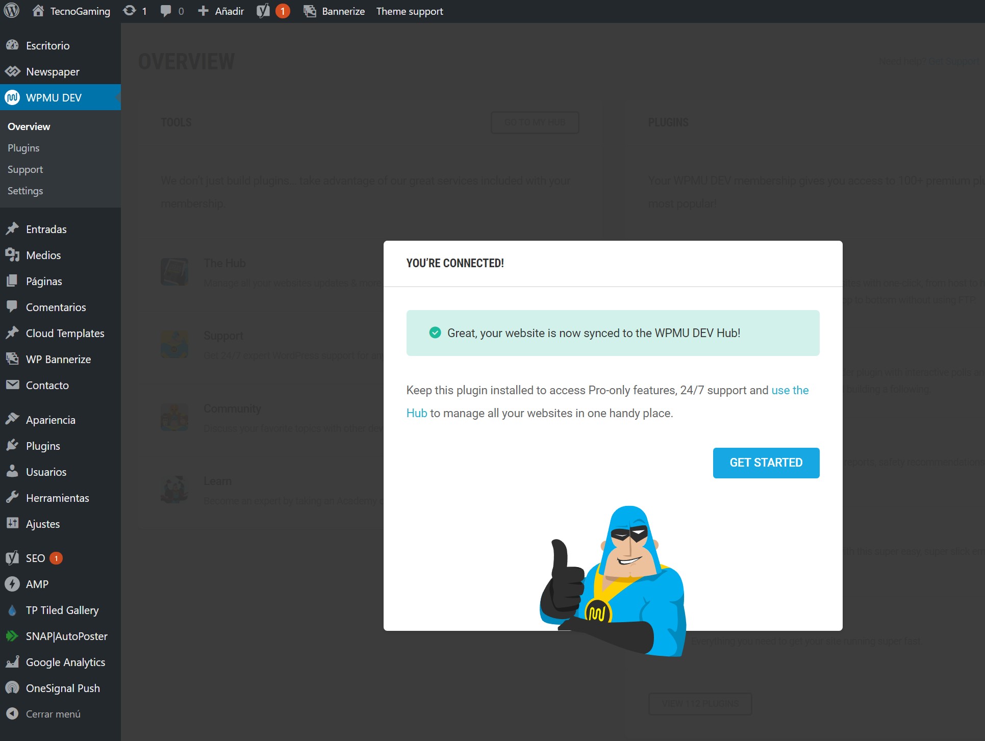985x741 pixels.
Task: Click the WordPress logo in admin bar
Action: point(11,11)
